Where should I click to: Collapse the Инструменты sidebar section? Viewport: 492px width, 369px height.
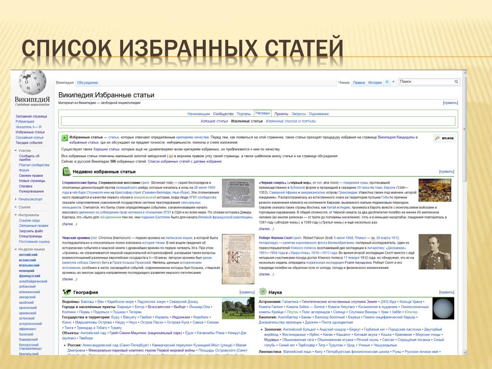point(16,215)
